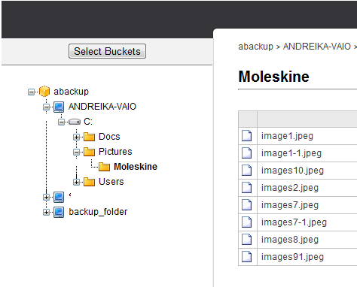Screen dimensions: 357x287
Task: Click the Moleskine folder icon in tree
Action: [x=104, y=167]
